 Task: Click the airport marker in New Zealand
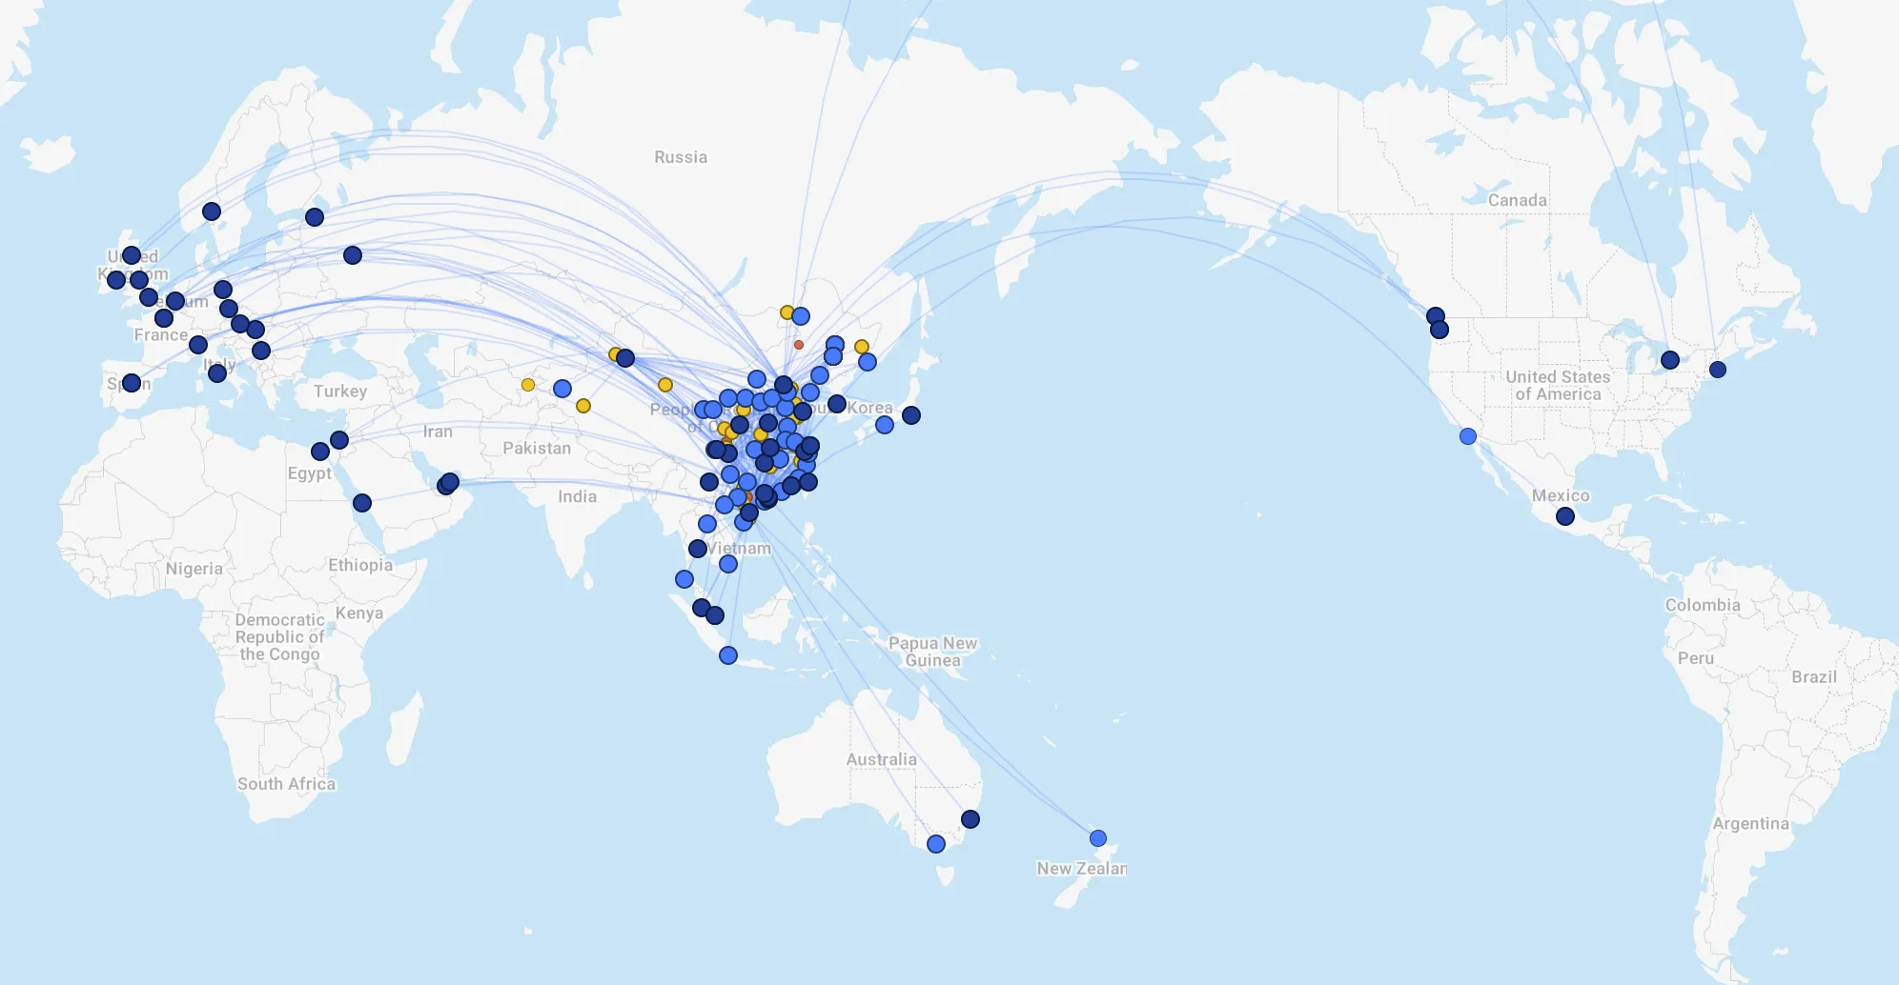1098,838
